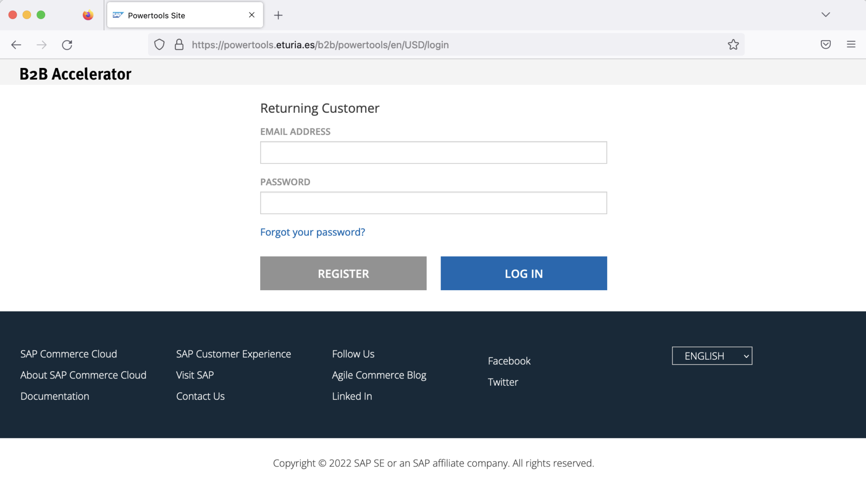The width and height of the screenshot is (866, 479).
Task: Open the Firefox application menu (hamburger)
Action: pos(852,45)
